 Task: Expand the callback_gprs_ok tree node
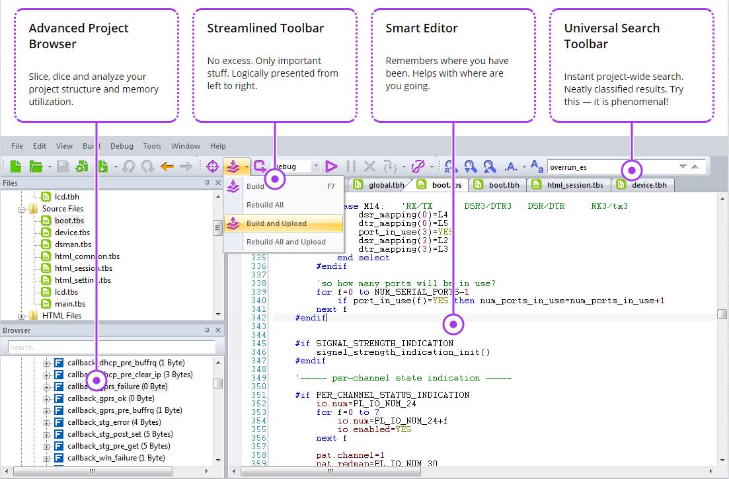coord(47,398)
